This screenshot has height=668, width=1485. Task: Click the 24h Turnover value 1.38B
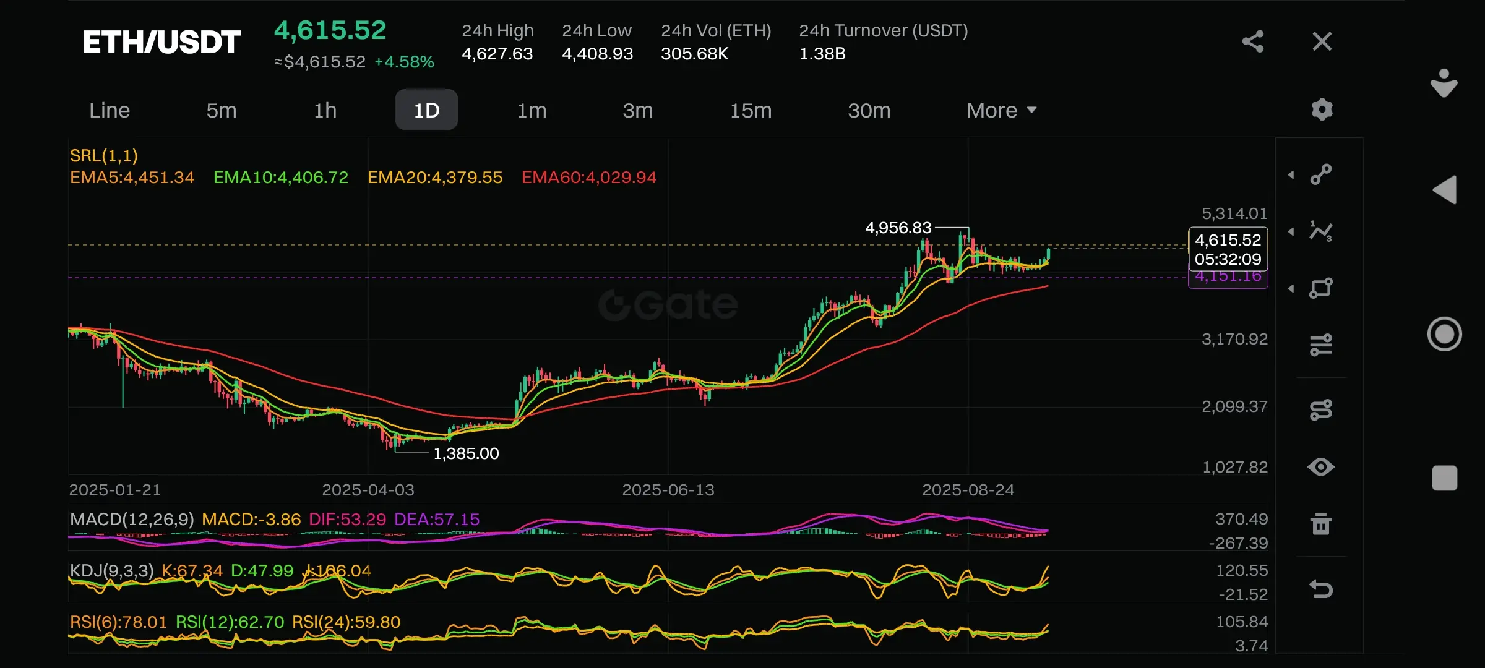coord(822,54)
